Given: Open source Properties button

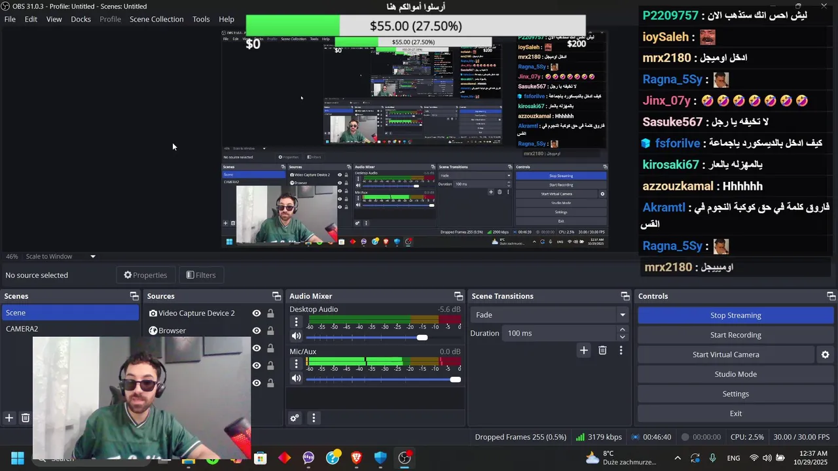Looking at the screenshot, I should point(145,275).
